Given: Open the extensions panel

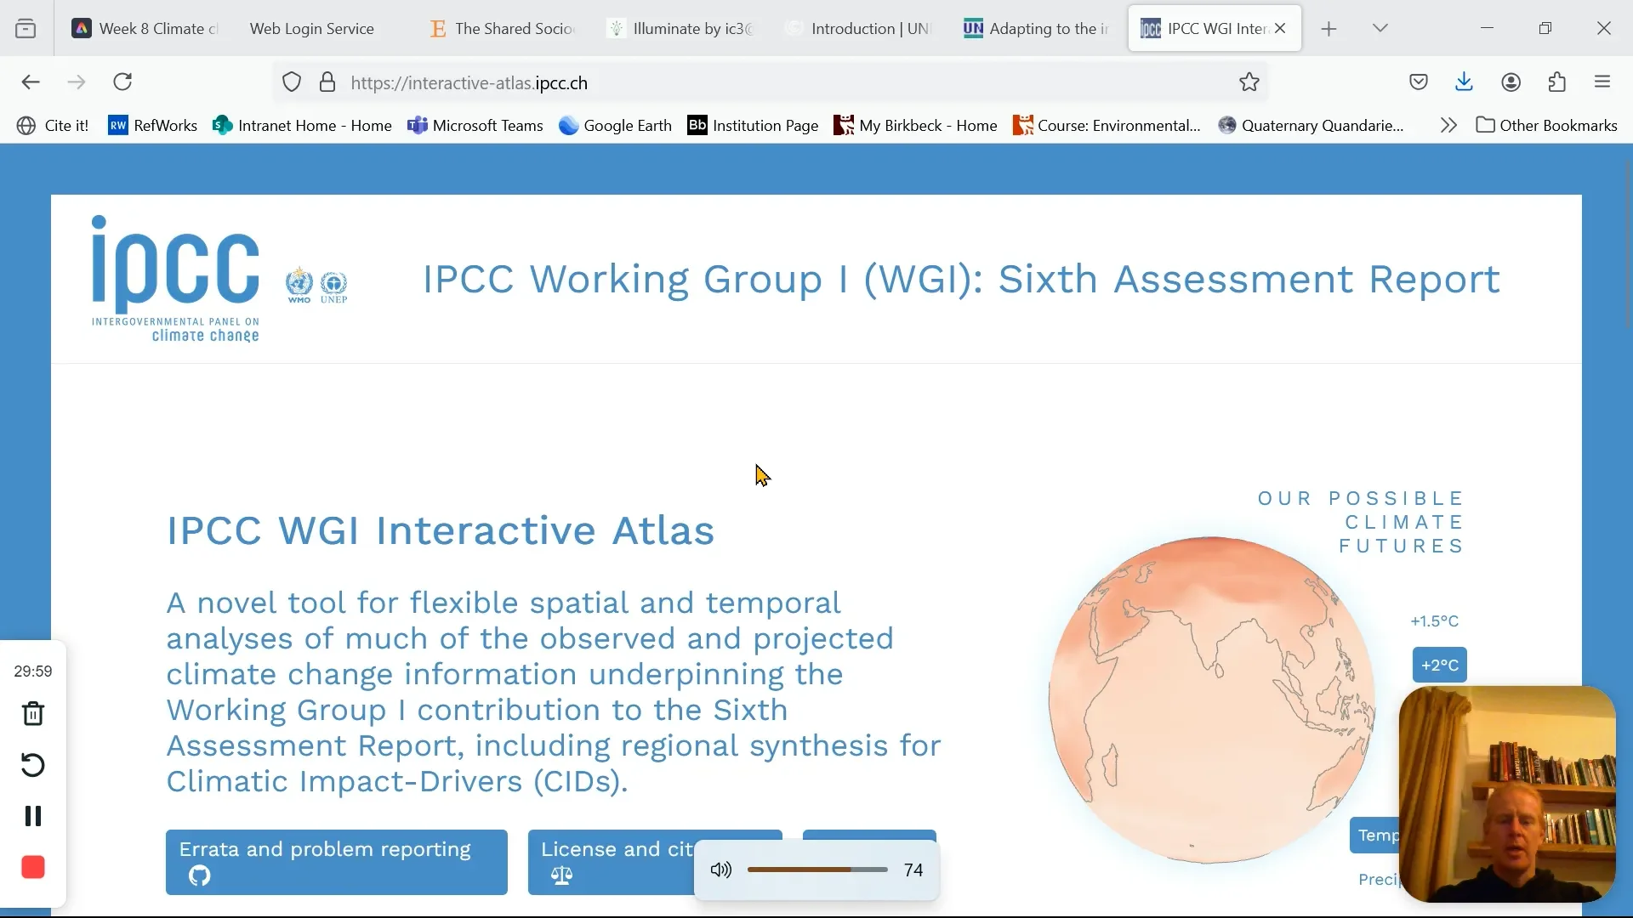Looking at the screenshot, I should 1557,82.
